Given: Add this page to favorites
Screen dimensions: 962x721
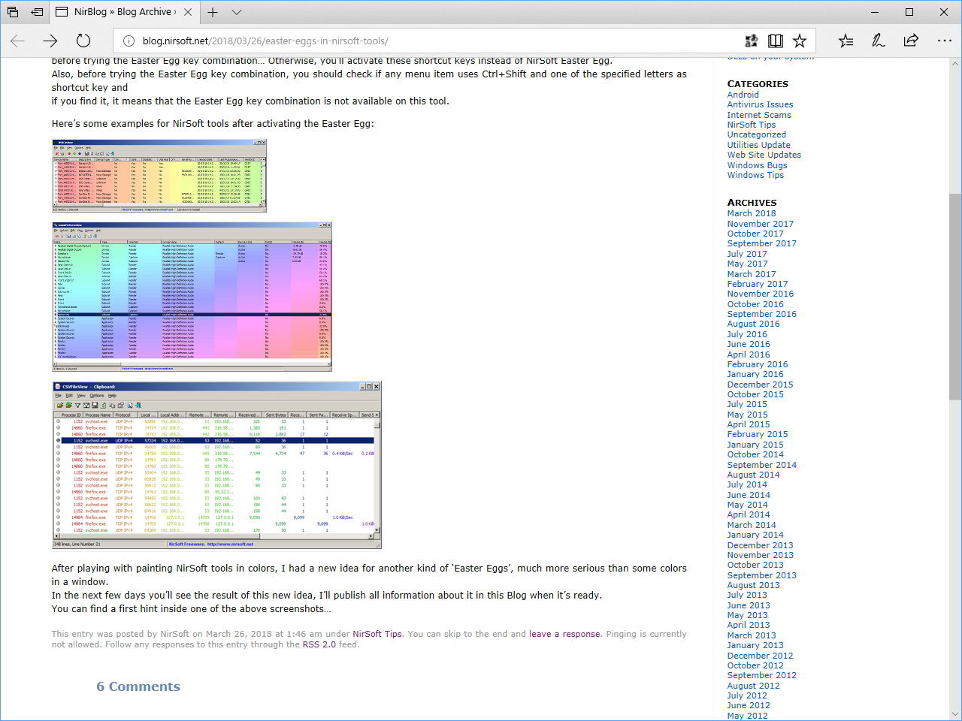Looking at the screenshot, I should (800, 41).
